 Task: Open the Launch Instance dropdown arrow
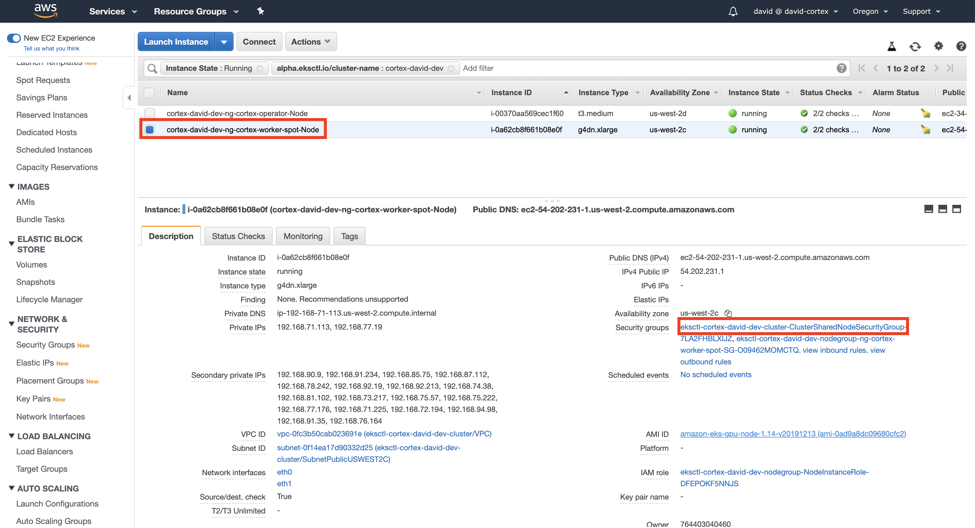[x=224, y=41]
